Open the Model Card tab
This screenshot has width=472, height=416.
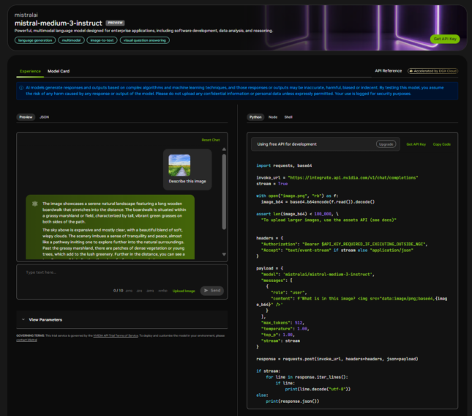coord(59,71)
